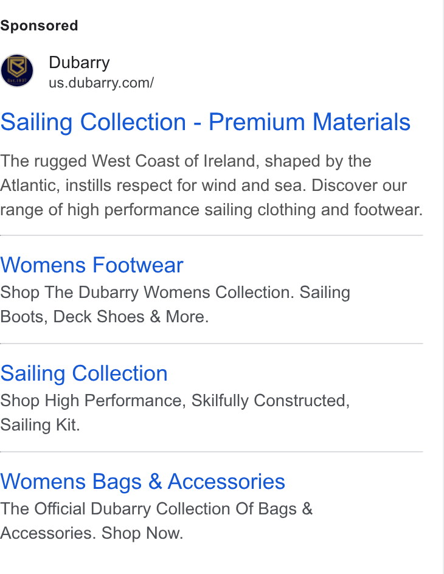Click 'Shop The Dubarry Womens Collection' text
Viewport: 444px width, 574px height.
tap(147, 292)
